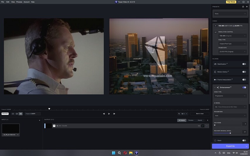Click the Stabilization filter icon
Viewport: 250px width, 156px height.
[215, 64]
